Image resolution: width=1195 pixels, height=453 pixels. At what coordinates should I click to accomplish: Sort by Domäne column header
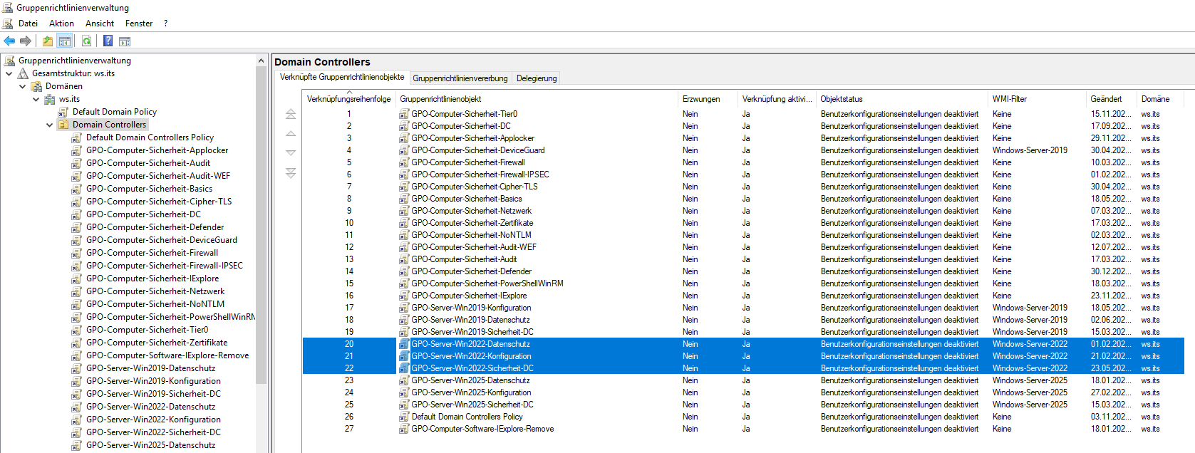(x=1161, y=99)
